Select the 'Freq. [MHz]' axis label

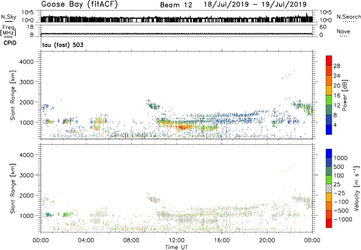coord(8,31)
